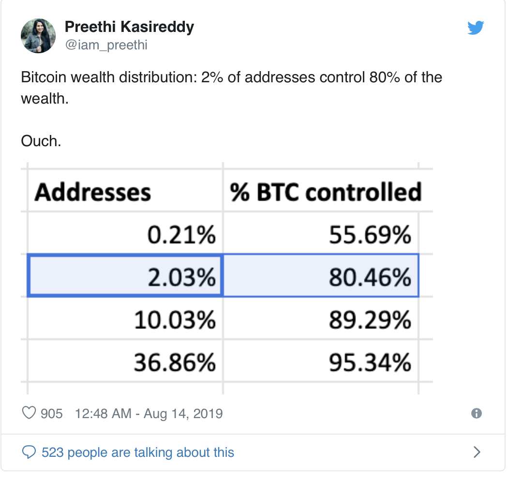Click the speech bubble reply icon
Viewport: 508px width, 482px height.
[x=29, y=452]
